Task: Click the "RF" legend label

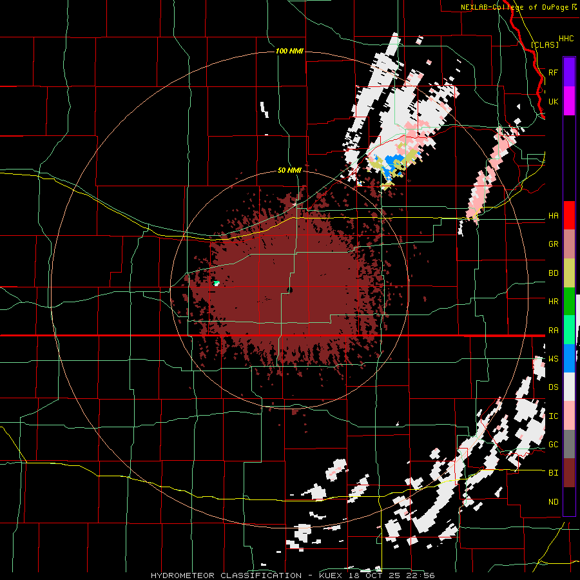Action: coord(553,72)
